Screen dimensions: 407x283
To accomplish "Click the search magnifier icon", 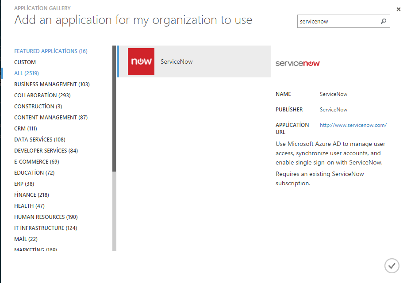I will [384, 21].
